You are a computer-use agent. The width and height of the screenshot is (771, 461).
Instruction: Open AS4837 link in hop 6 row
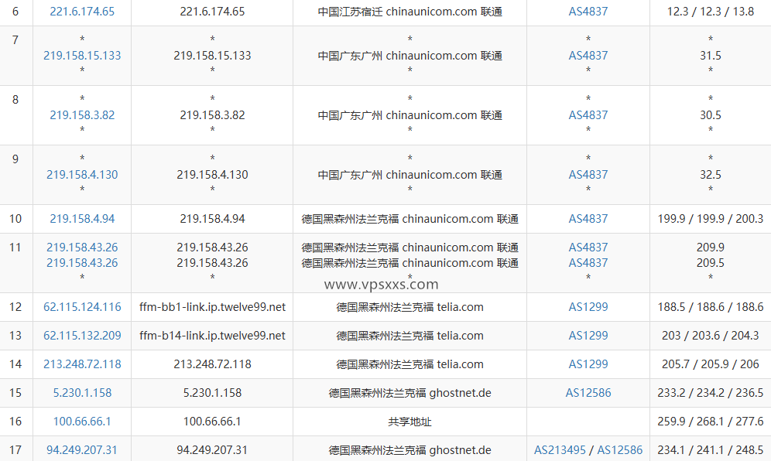point(588,12)
